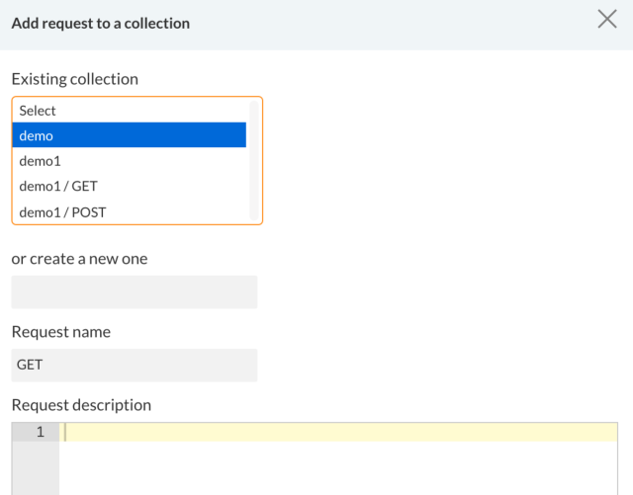Click line number 1 in editor gutter
The image size is (633, 495).
[40, 432]
